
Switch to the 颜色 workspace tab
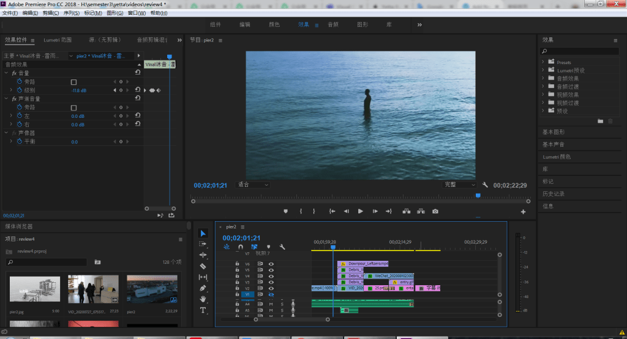274,25
